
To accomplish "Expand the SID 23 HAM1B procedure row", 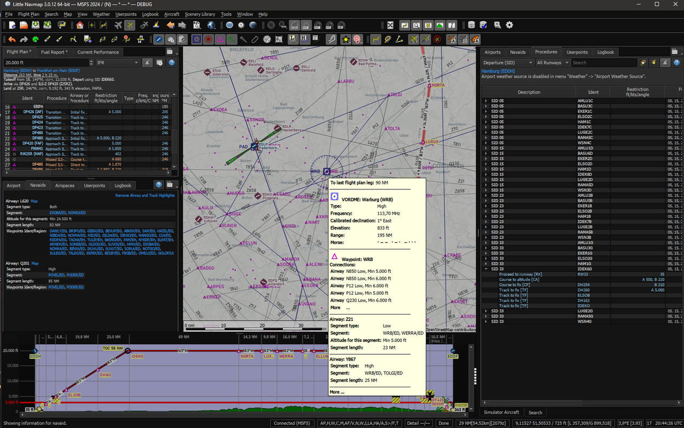I will (486, 216).
